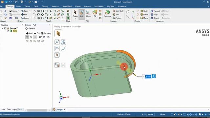
Task: Switch to Sketch mode icon
Action: pos(68,11)
